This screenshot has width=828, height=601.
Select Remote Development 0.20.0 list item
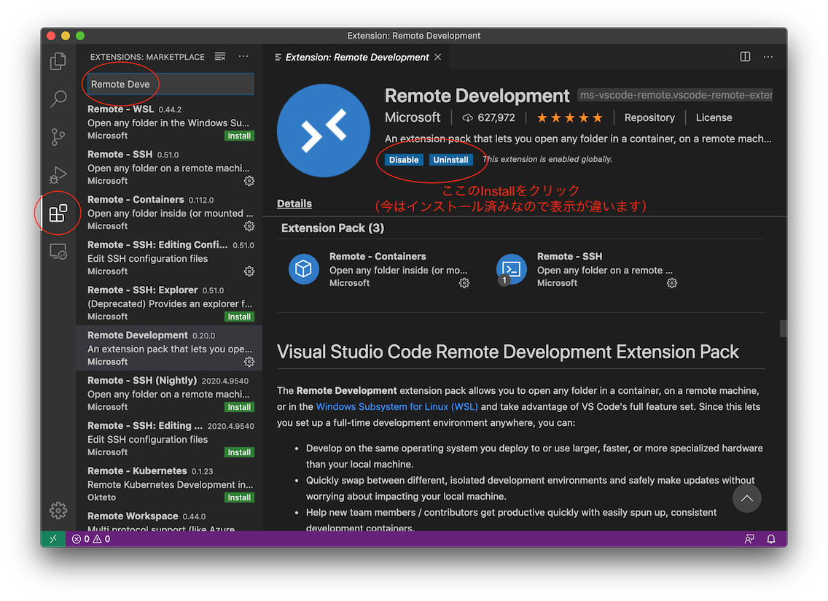tap(170, 349)
